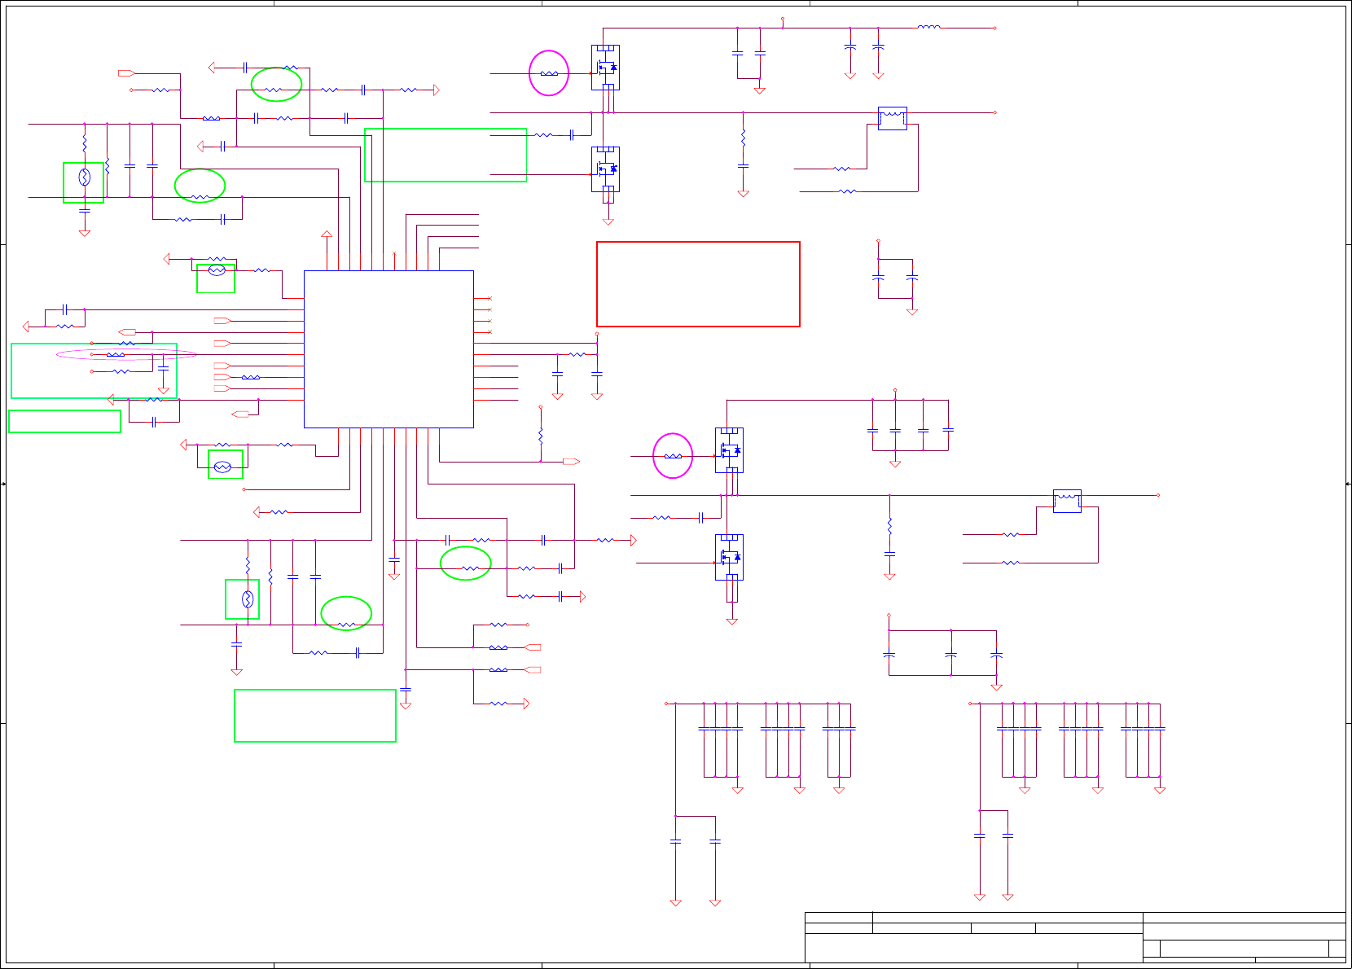Select vertical resistor below top phase switching node
The height and width of the screenshot is (969, 1352).
743,138
